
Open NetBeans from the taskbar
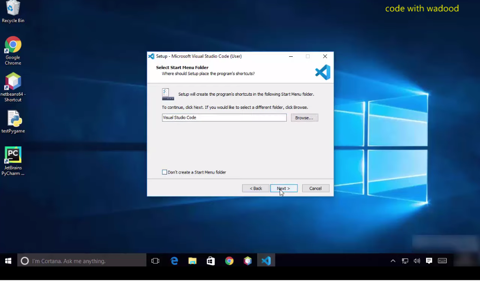click(248, 261)
